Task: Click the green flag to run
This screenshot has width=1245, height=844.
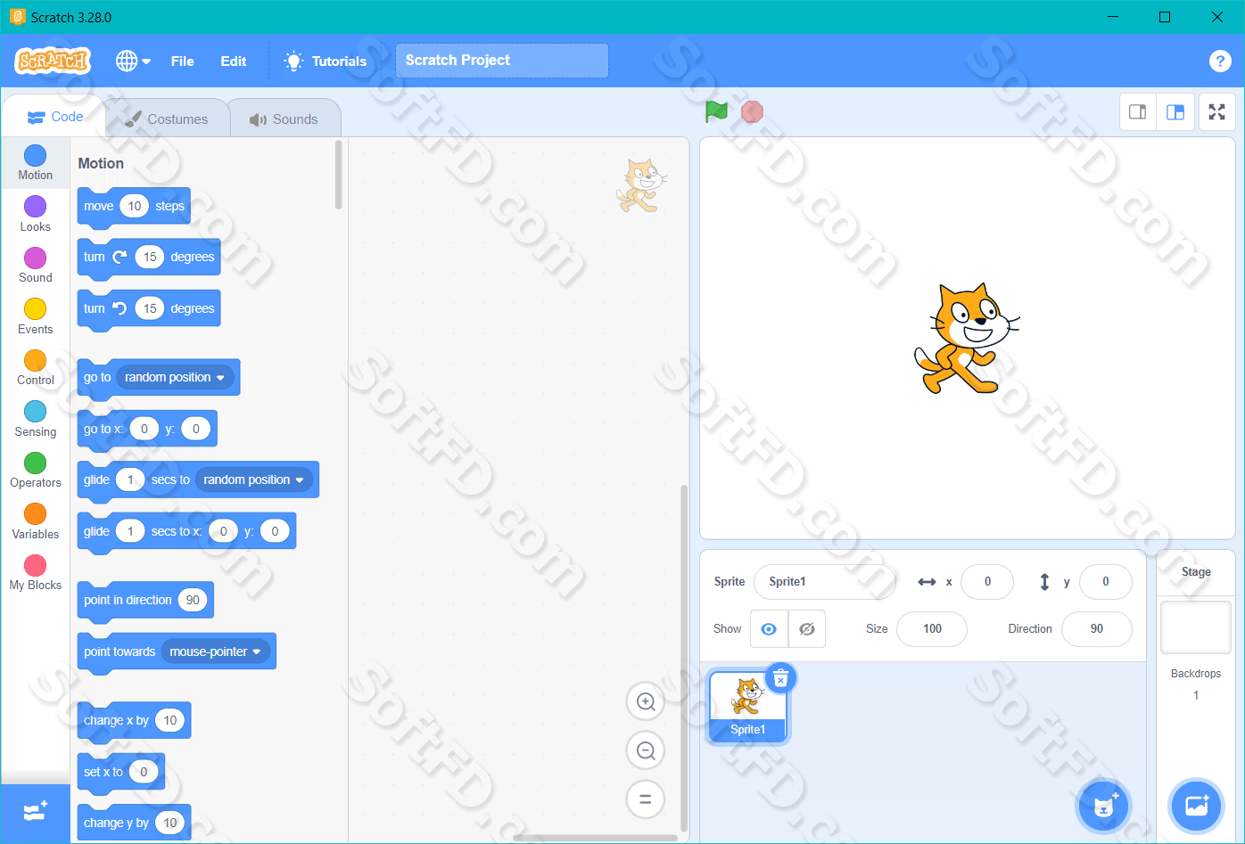Action: [717, 111]
